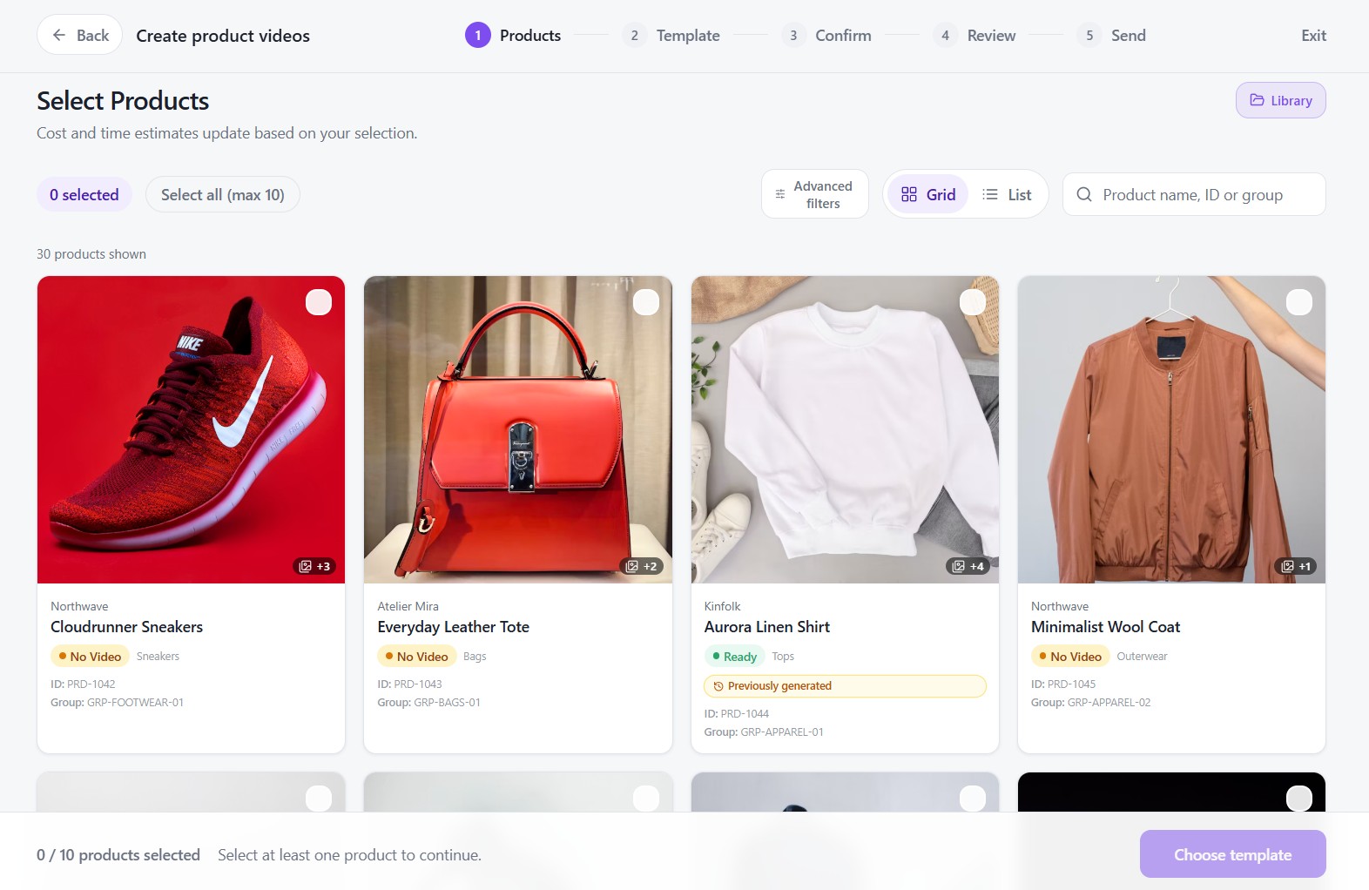Image resolution: width=1369 pixels, height=890 pixels.
Task: Click the Previously generated badge
Action: tap(845, 686)
